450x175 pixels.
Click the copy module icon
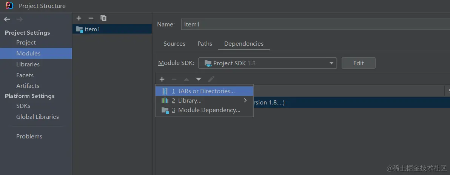pyautogui.click(x=103, y=18)
